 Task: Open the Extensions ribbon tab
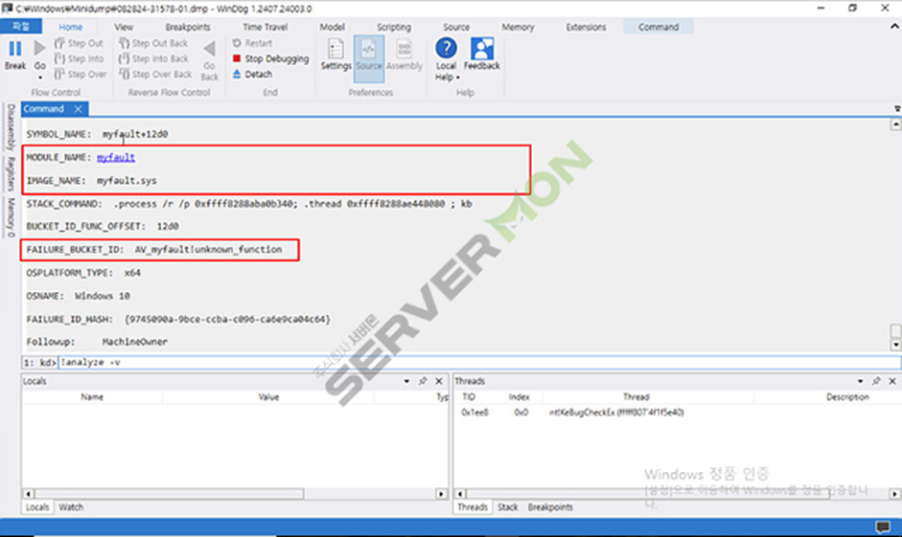pyautogui.click(x=586, y=27)
